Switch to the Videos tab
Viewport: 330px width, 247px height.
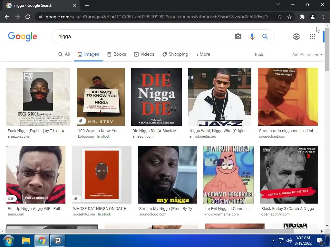pos(144,54)
